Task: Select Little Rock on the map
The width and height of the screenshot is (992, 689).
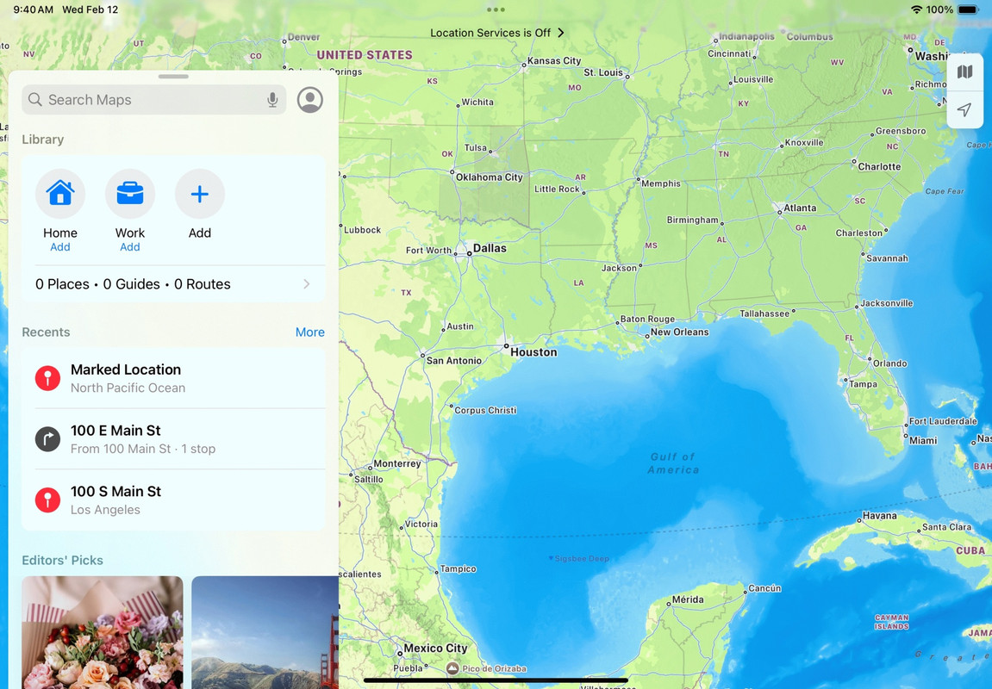Action: 557,189
